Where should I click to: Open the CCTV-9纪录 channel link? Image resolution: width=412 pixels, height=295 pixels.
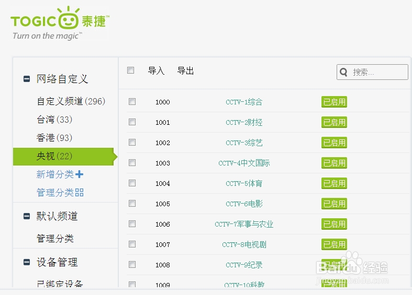coord(244,265)
